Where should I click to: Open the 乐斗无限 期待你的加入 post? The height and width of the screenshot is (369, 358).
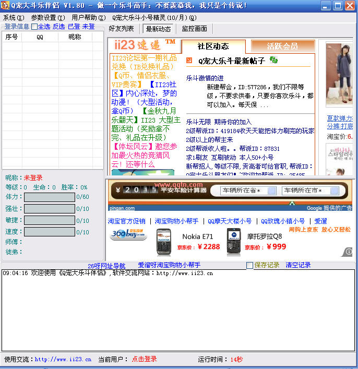coord(219,122)
